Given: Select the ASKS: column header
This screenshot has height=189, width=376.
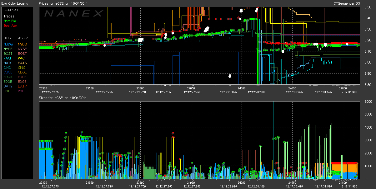Looking at the screenshot, I should point(23,38).
